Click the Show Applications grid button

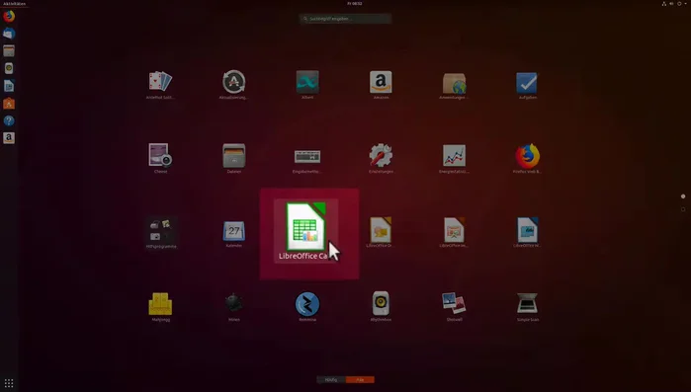9,383
